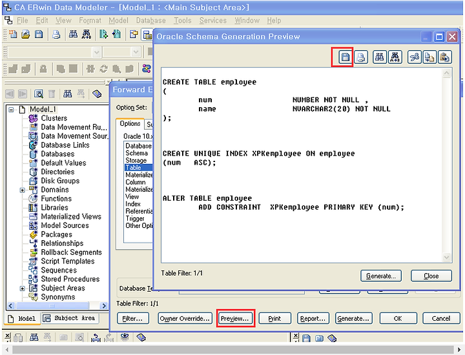Switch to Model tab in explorer
This screenshot has width=465, height=355.
click(22, 319)
